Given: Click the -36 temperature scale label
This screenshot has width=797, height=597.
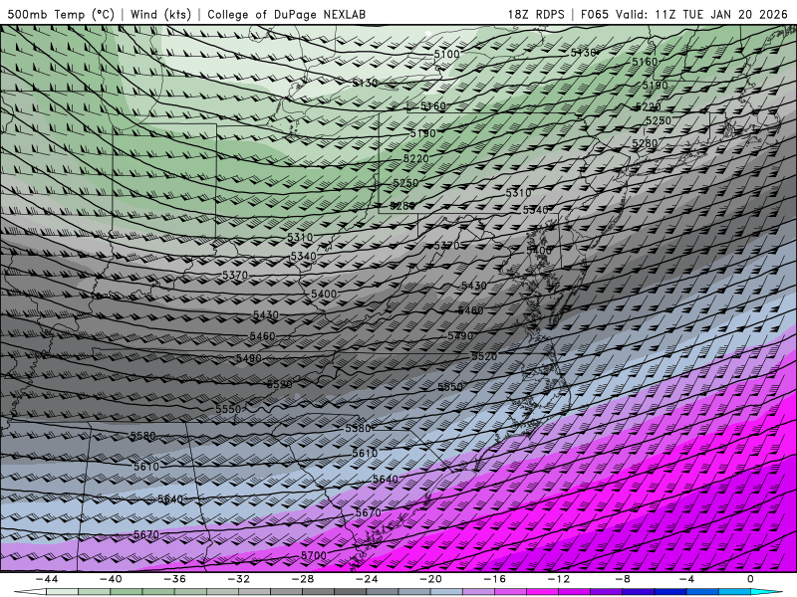Looking at the screenshot, I should (175, 579).
